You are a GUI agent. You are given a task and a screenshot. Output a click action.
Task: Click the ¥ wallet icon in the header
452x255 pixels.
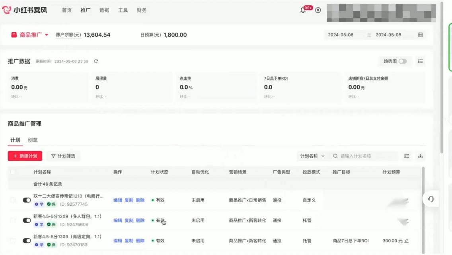[x=318, y=10]
